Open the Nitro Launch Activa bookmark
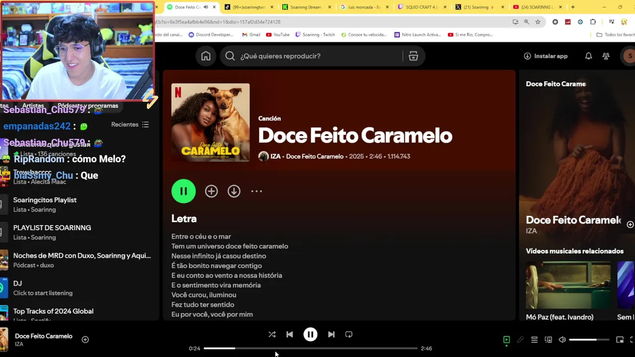This screenshot has height=357, width=635. 417,35
